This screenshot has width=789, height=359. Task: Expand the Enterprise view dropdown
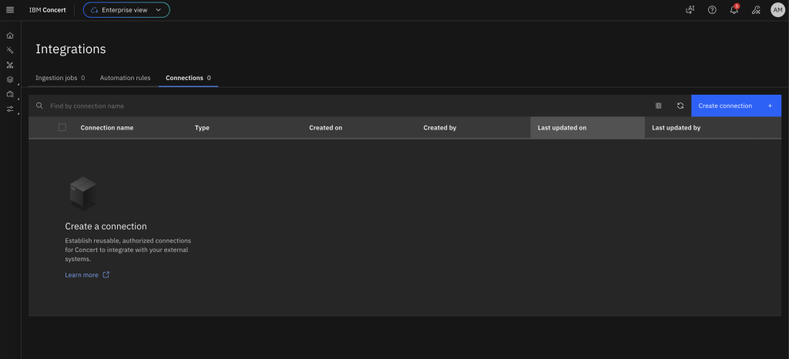[x=126, y=10]
